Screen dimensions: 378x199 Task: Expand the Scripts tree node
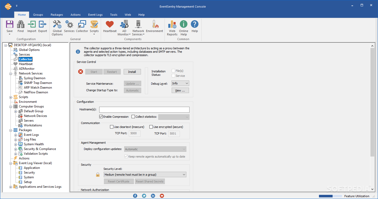tap(11, 97)
